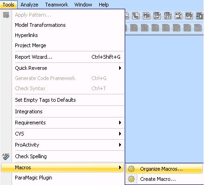Click the state machine diagram toolbar icon

click(157, 16)
